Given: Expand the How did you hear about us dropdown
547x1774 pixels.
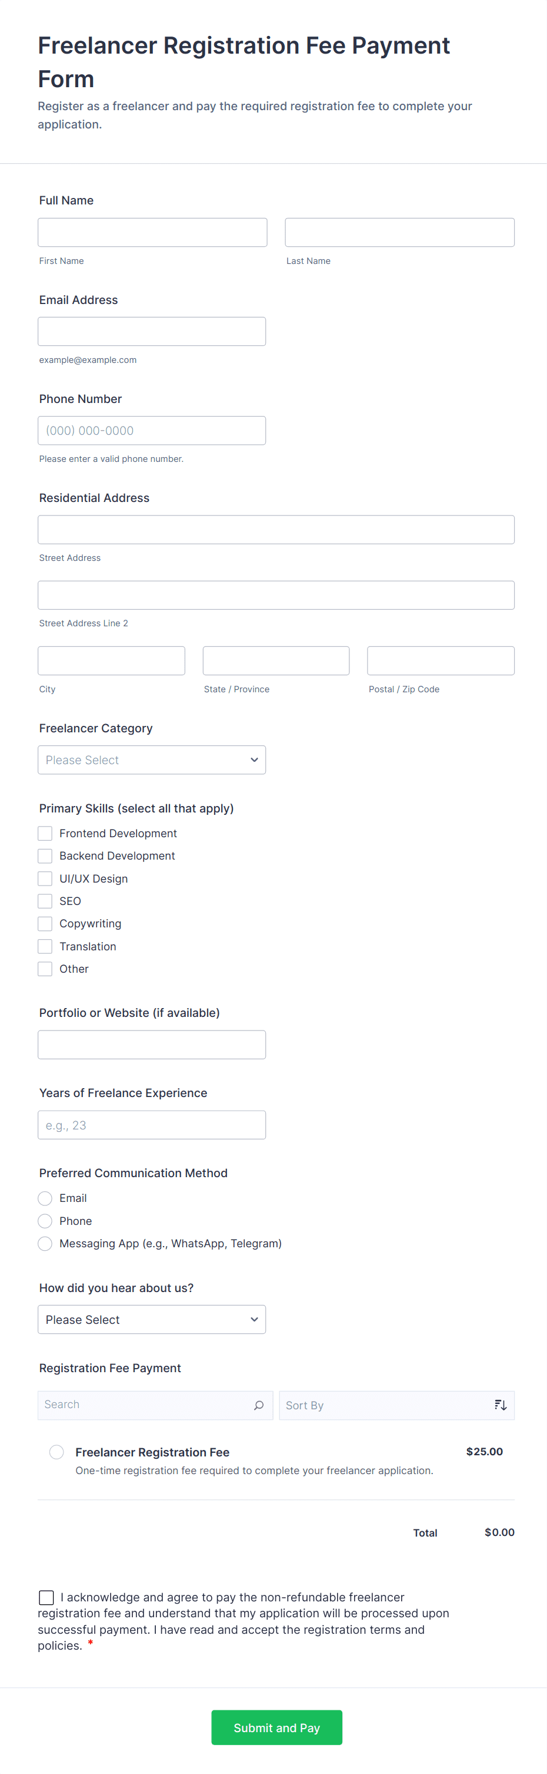Looking at the screenshot, I should 152,1320.
